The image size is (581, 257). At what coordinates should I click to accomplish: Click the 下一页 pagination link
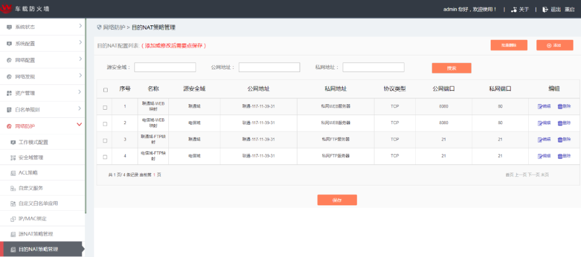coord(534,175)
